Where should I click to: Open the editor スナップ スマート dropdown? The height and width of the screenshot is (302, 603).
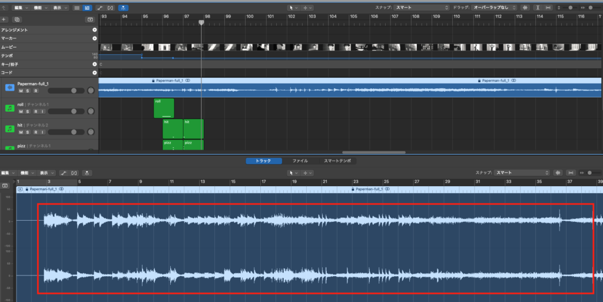pyautogui.click(x=522, y=173)
